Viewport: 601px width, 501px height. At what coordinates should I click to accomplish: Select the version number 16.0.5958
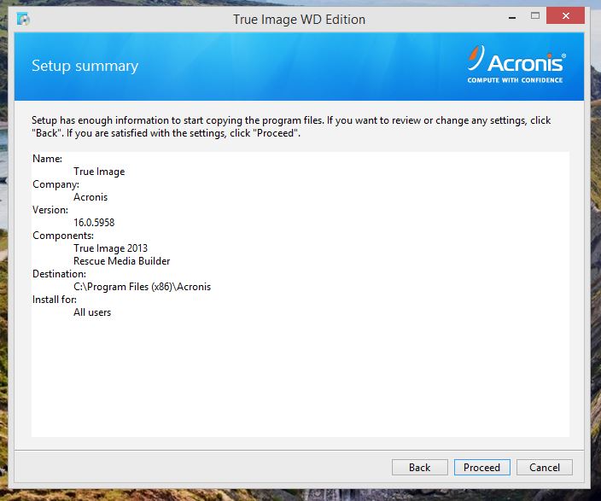point(94,223)
